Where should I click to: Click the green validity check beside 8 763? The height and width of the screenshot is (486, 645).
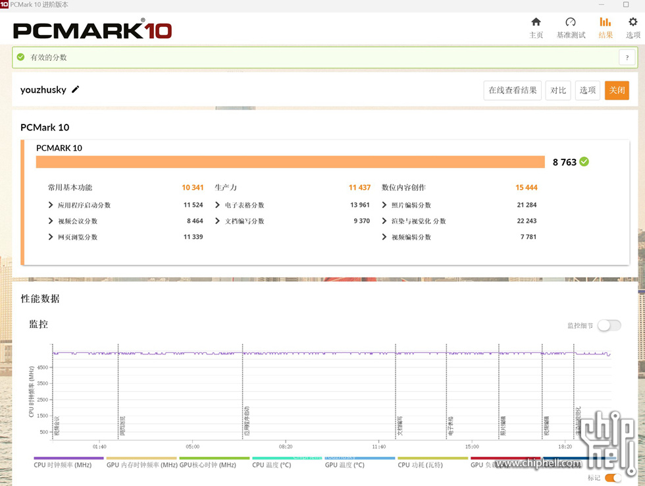pos(584,162)
